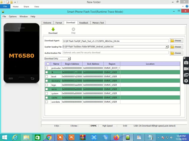Choose an Authentication file

(177, 53)
